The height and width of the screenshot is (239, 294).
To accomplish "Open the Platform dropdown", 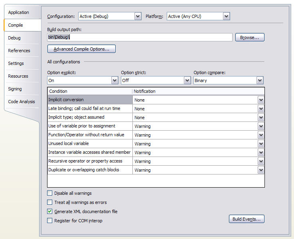I will click(x=226, y=16).
